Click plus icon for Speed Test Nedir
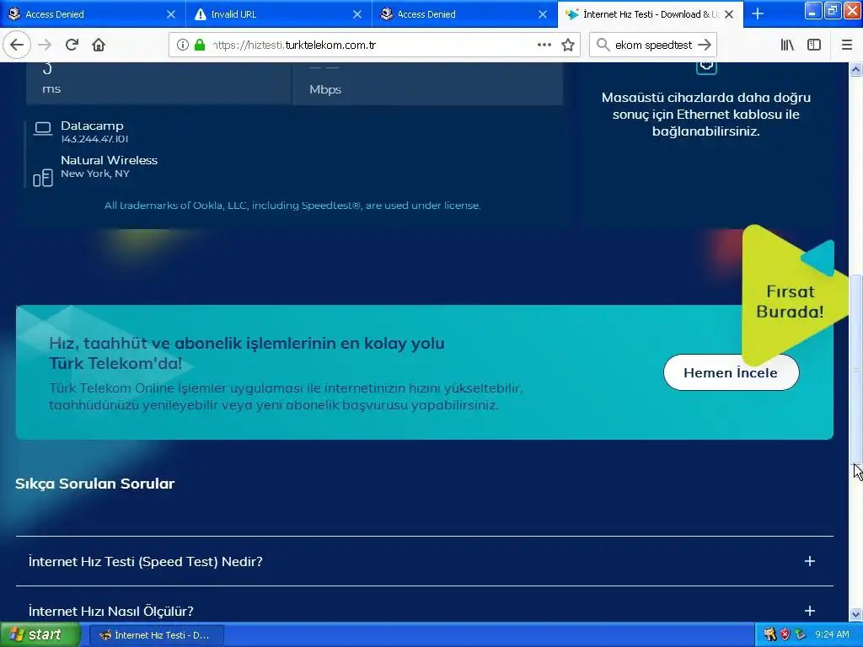Image resolution: width=863 pixels, height=647 pixels. pyautogui.click(x=810, y=561)
